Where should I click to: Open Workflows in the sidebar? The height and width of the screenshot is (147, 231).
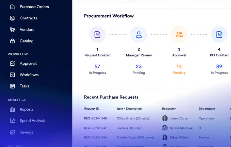point(29,75)
